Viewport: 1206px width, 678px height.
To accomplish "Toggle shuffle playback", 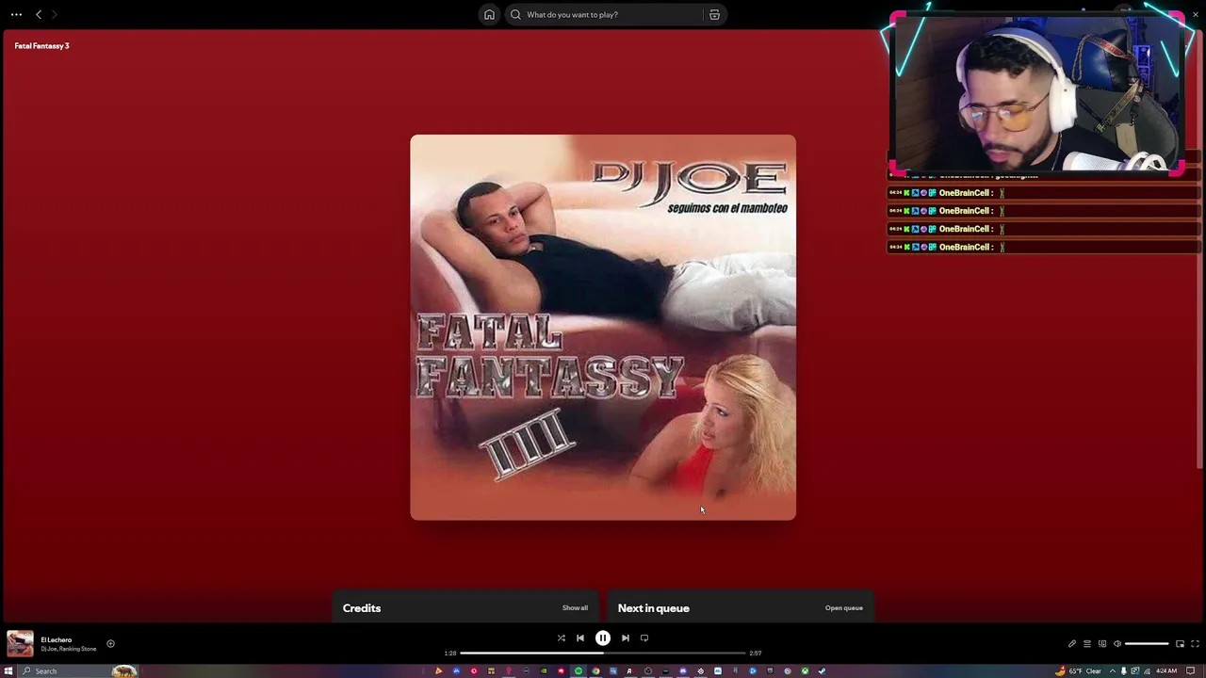I will click(561, 638).
